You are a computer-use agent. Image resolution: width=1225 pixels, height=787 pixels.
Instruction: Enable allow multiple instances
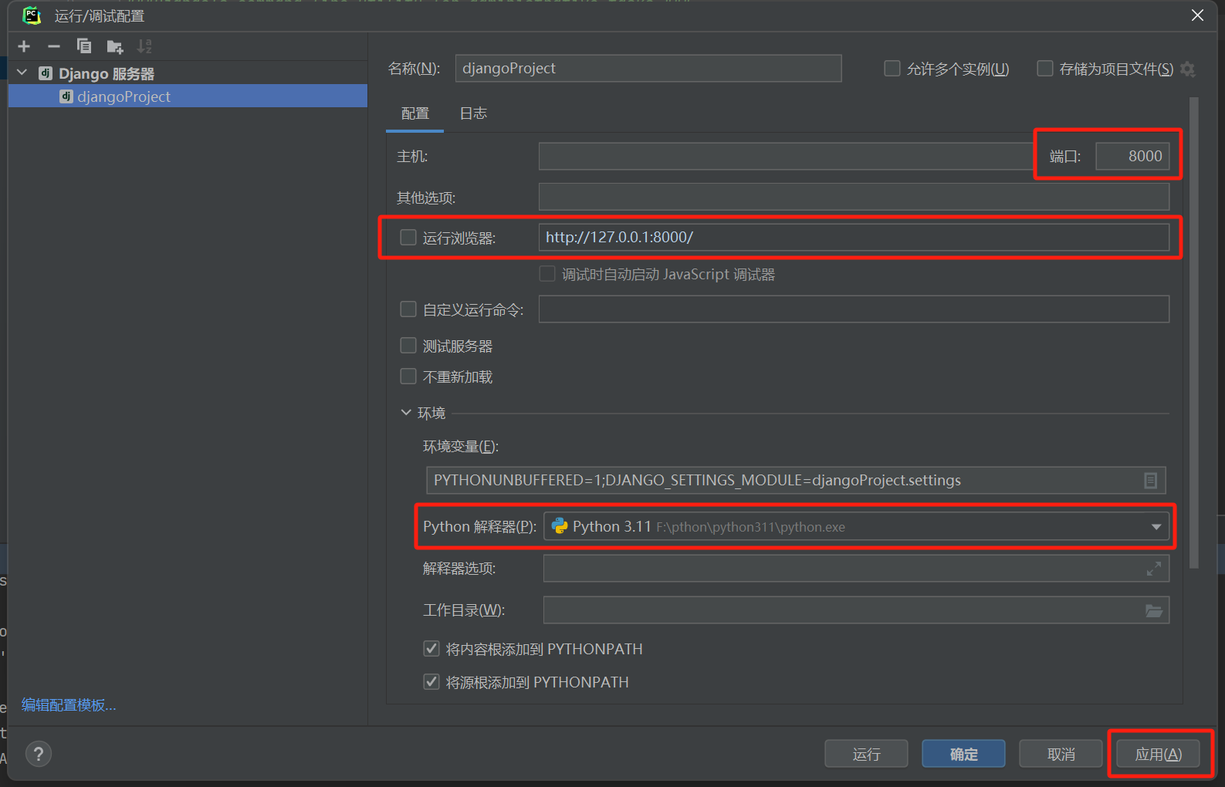coord(892,69)
